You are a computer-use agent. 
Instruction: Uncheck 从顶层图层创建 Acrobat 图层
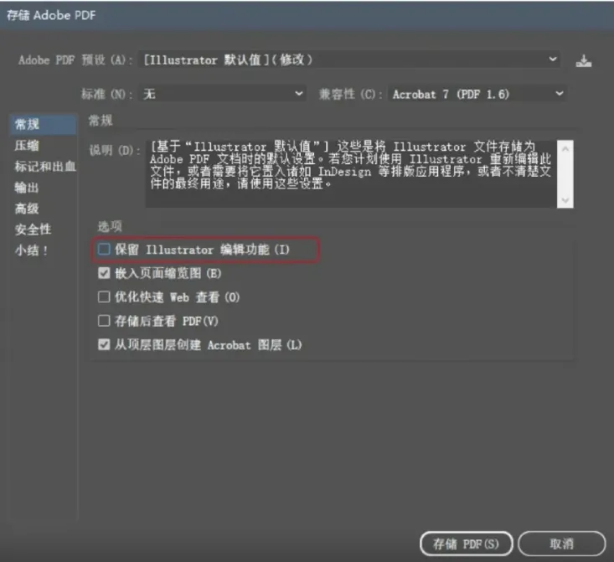coord(104,344)
